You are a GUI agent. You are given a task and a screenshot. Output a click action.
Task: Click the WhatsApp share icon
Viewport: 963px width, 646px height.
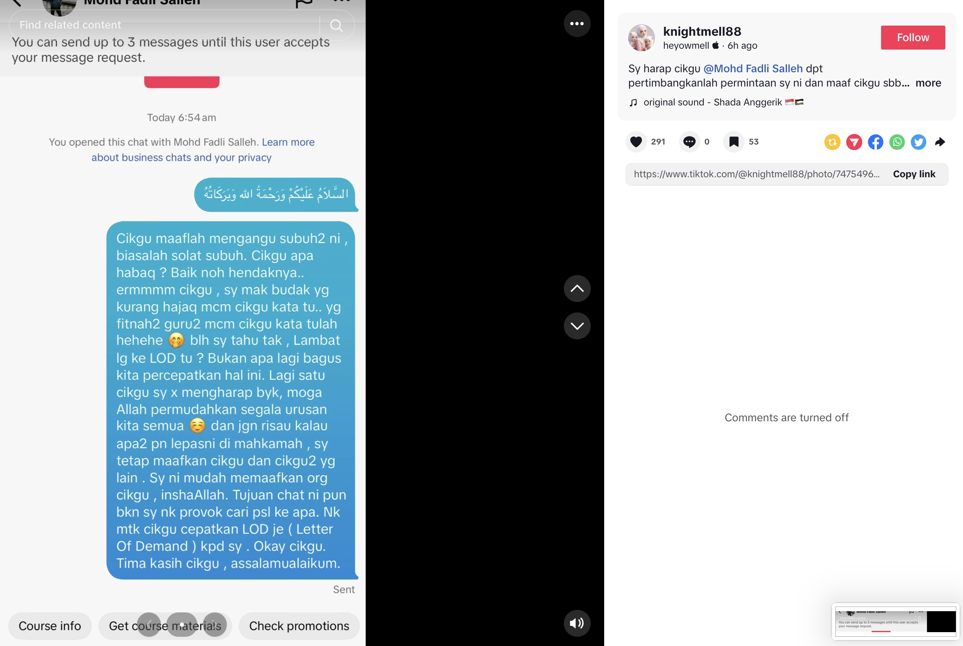pos(897,141)
